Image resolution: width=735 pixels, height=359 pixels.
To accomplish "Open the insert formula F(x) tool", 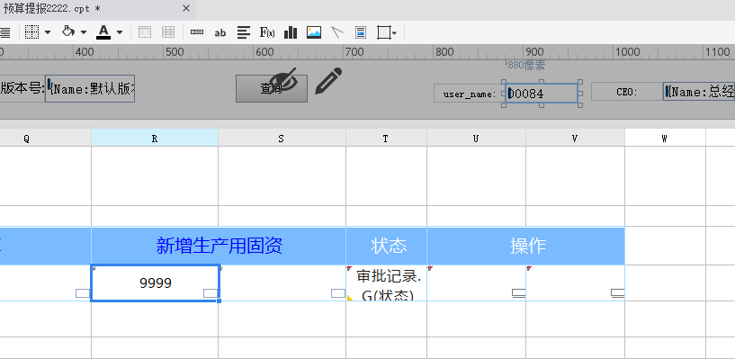I will (267, 32).
